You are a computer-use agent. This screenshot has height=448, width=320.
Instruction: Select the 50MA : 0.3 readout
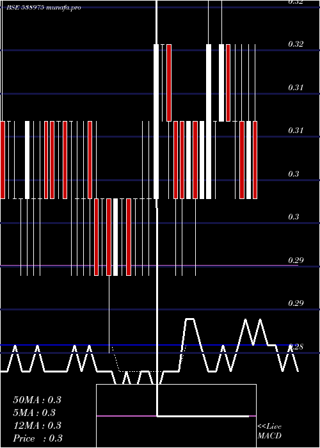click(37, 400)
